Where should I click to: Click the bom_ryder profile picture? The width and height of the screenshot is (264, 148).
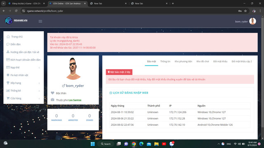coord(73,69)
